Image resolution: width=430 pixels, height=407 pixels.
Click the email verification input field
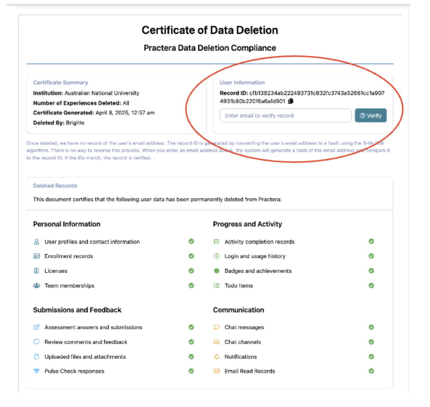[285, 116]
